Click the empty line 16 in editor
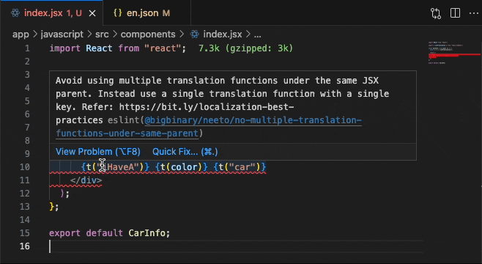The width and height of the screenshot is (482, 264). pos(236,246)
